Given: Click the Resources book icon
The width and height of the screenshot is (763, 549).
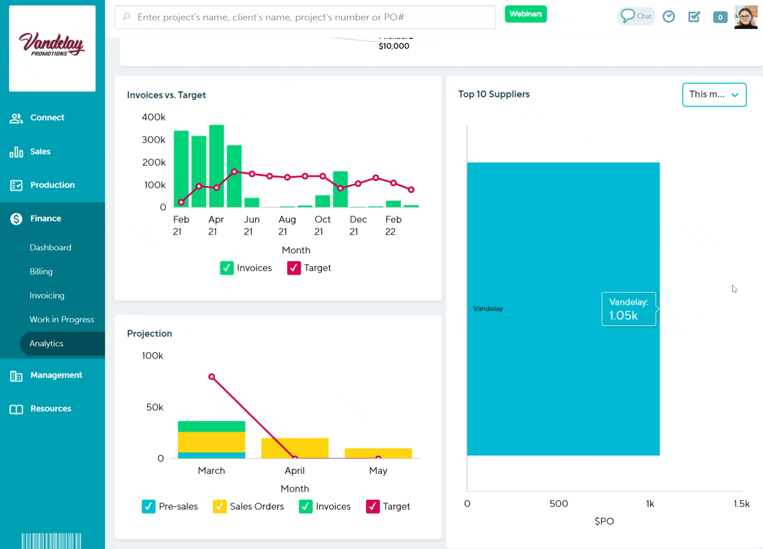Looking at the screenshot, I should click(x=16, y=409).
